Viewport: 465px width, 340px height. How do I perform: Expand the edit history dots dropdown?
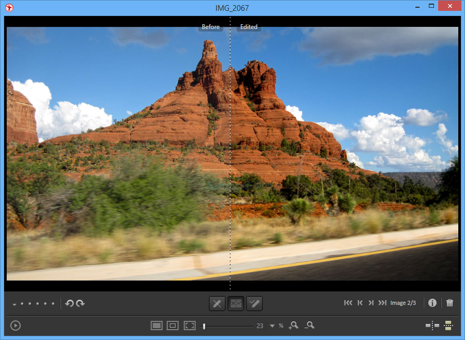tap(14, 304)
